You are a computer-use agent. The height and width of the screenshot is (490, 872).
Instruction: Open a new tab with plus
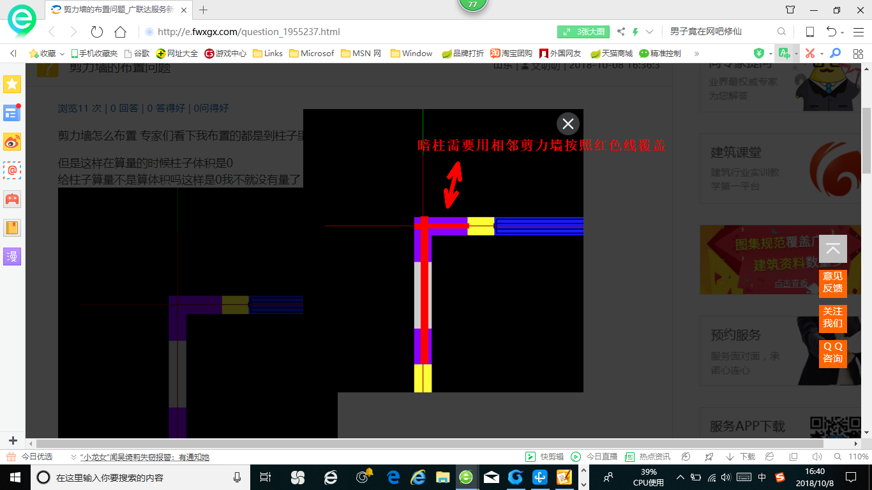coord(204,10)
